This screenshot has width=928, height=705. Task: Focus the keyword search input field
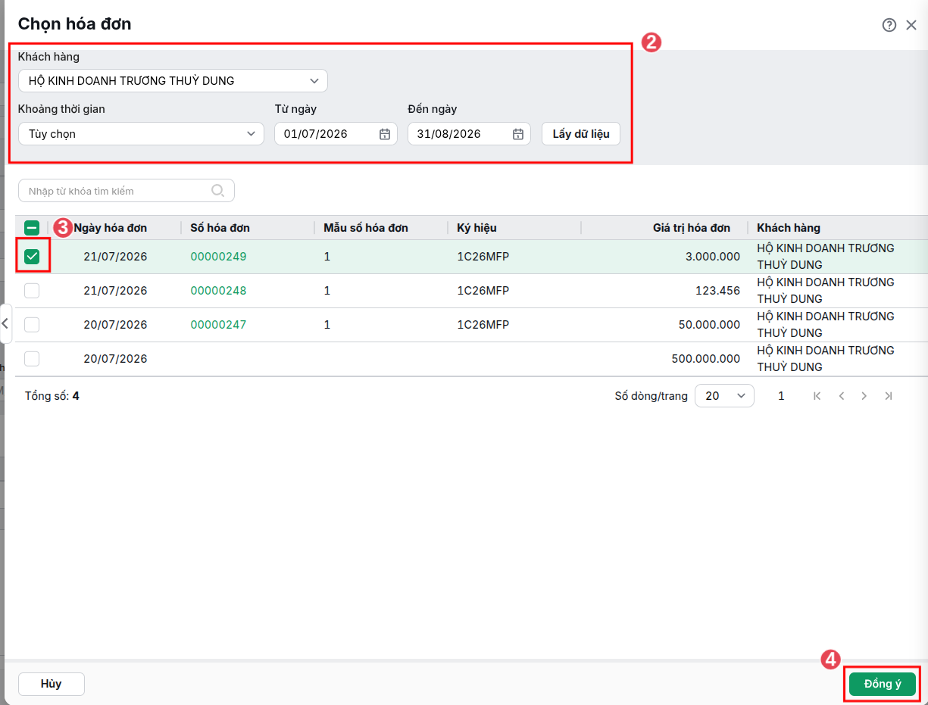click(127, 191)
